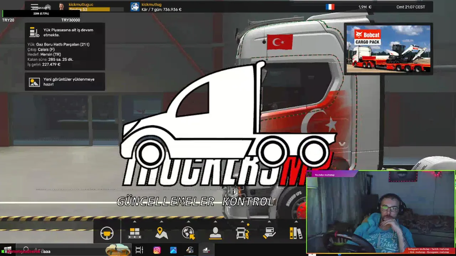Click the 'Calais (F)' origin text
Image resolution: width=456 pixels, height=256 pixels.
coord(46,49)
